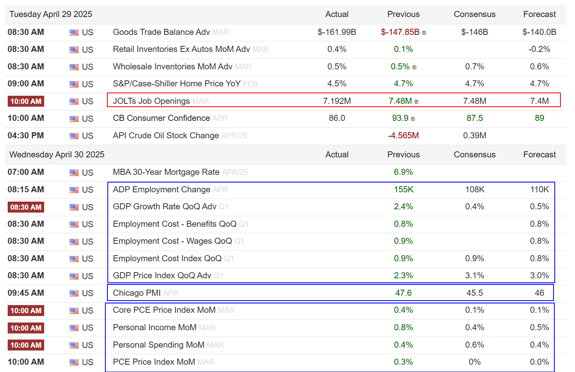Click the revised icon next to $-147.85B

tap(424, 33)
